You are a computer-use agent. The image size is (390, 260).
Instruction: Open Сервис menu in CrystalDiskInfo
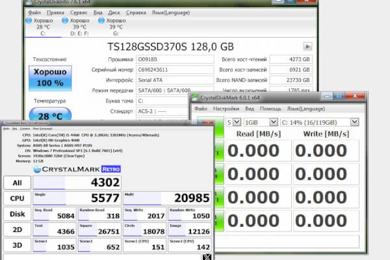(79, 12)
